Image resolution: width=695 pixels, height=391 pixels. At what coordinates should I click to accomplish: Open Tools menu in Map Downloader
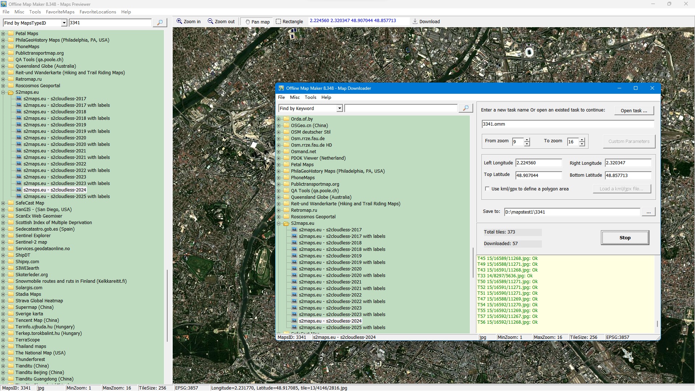coord(310,97)
